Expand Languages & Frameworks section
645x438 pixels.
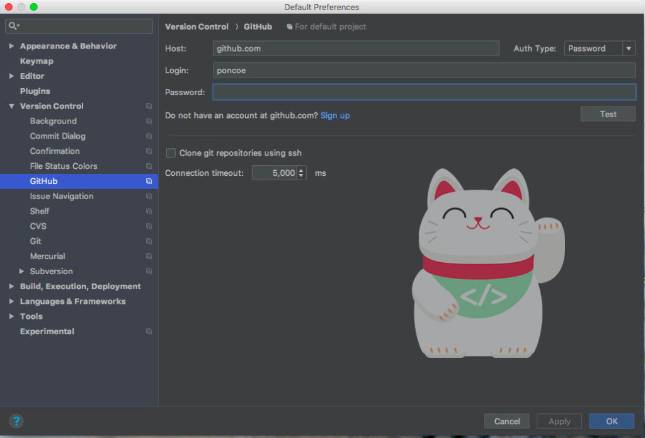tap(11, 301)
